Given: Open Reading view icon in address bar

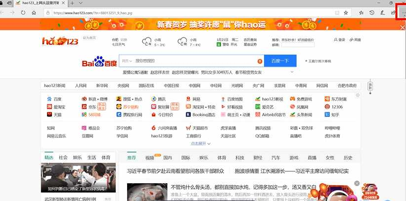Looking at the screenshot, I should tap(337, 13).
